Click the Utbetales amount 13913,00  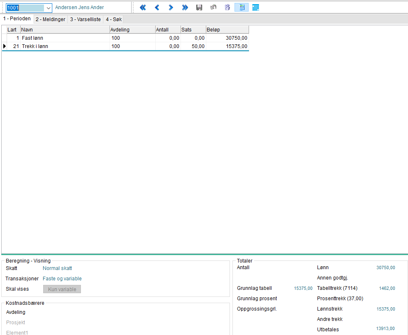coord(385,328)
